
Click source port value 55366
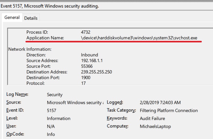point(87,66)
